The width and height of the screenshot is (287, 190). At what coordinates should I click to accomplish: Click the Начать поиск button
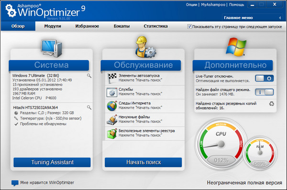143,162
